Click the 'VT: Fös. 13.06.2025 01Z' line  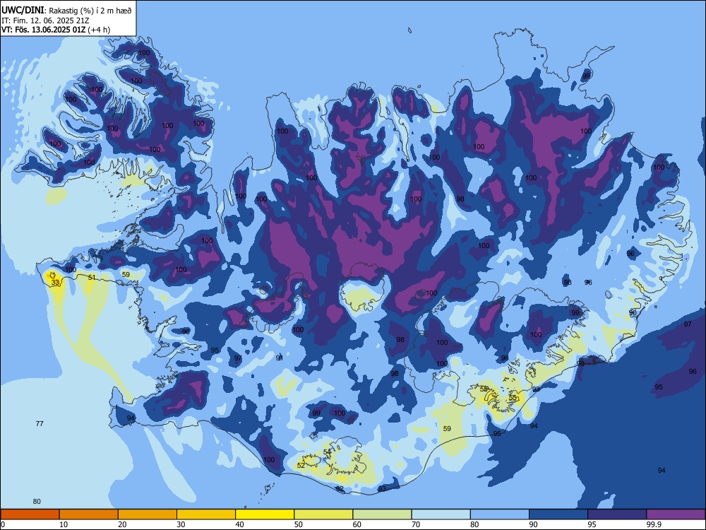pos(55,30)
